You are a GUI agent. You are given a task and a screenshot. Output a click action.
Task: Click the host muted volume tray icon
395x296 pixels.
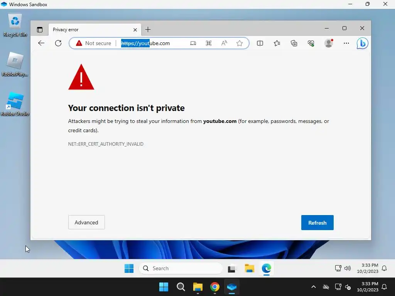348,287
